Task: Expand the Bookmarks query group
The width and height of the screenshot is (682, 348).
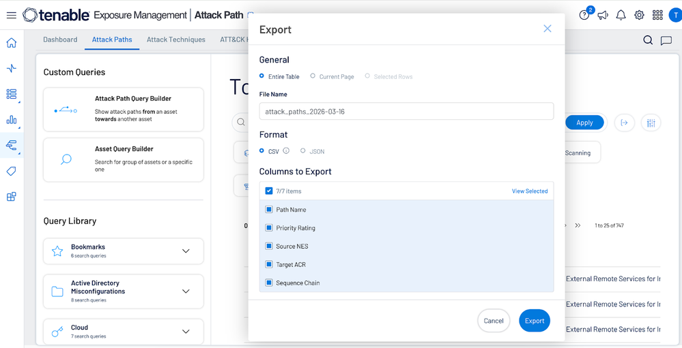Action: pyautogui.click(x=186, y=251)
